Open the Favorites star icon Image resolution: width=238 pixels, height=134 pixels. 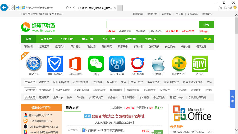tap(225, 7)
